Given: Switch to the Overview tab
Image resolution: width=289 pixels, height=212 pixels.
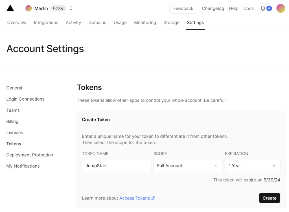Looking at the screenshot, I should pyautogui.click(x=17, y=22).
